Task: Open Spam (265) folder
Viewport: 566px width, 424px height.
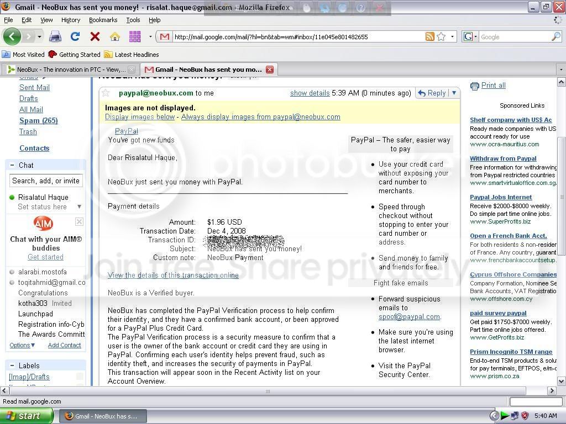Action: coord(38,120)
